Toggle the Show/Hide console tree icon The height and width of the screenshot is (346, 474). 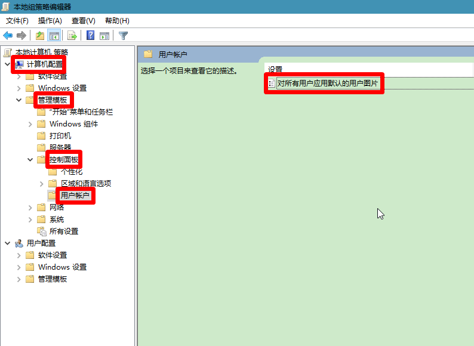pyautogui.click(x=54, y=36)
